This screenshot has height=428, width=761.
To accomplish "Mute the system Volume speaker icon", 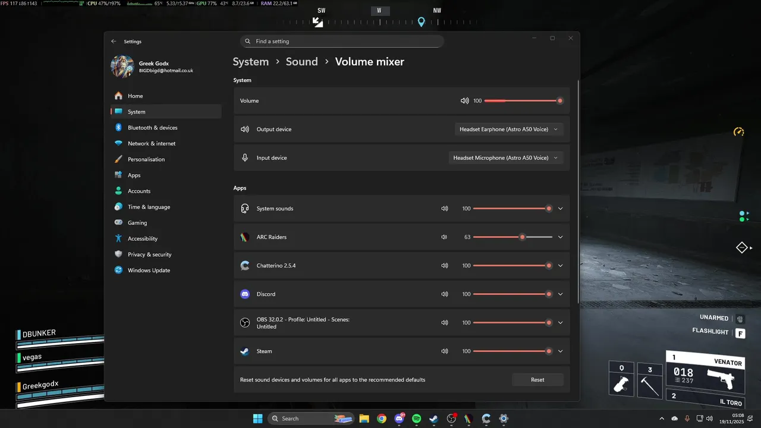I will (465, 101).
